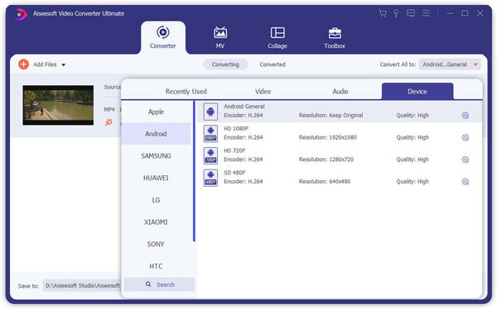Click HD 1080P format icon
The height and width of the screenshot is (309, 497).
(210, 134)
